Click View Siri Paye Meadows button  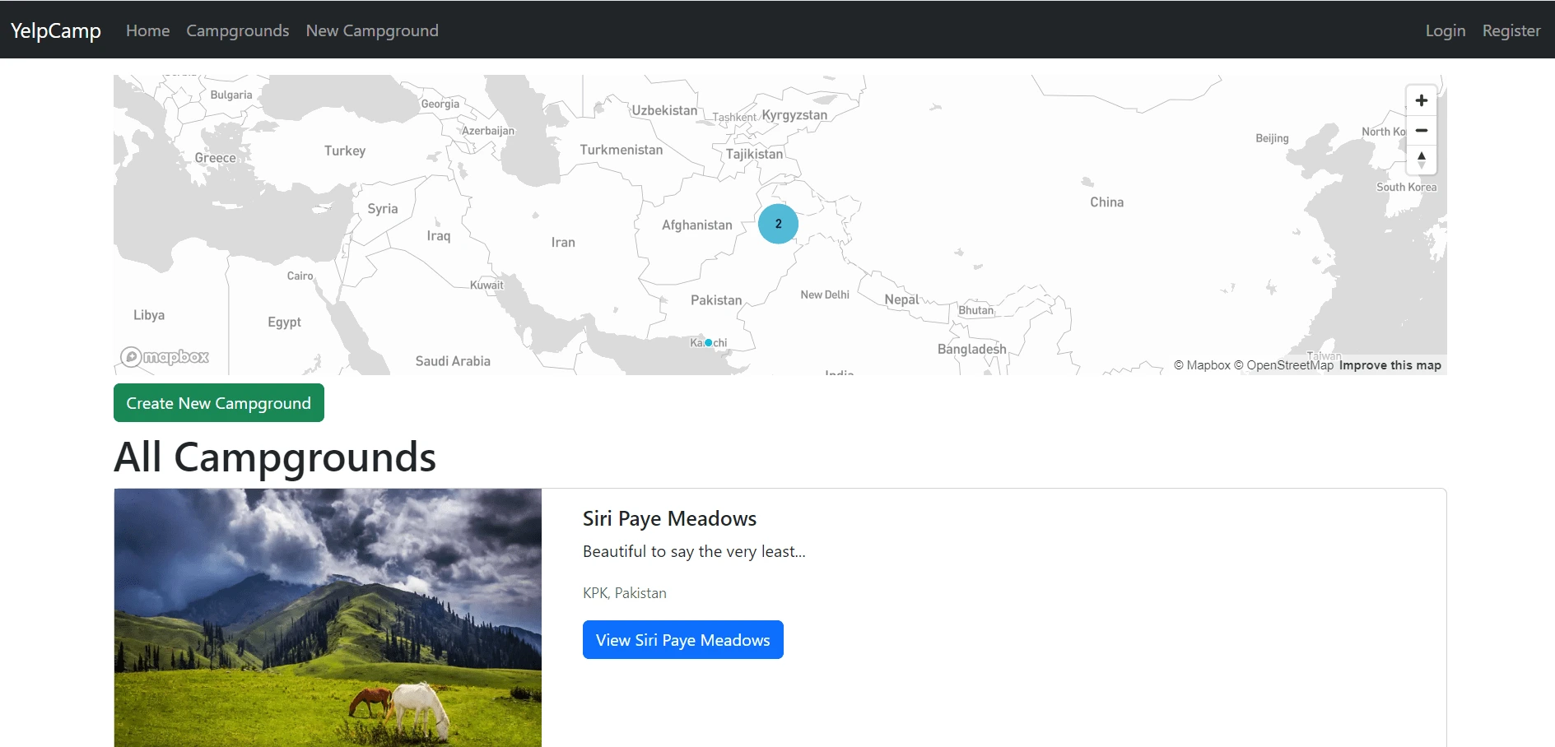[x=682, y=640]
